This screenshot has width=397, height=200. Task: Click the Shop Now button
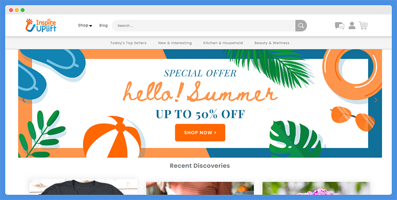click(x=200, y=133)
